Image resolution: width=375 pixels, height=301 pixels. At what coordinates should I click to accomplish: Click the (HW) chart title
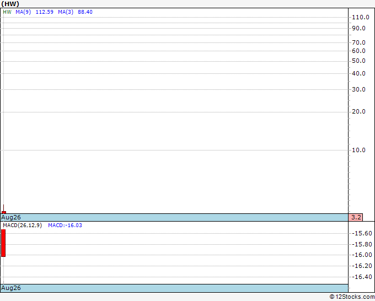coord(10,4)
